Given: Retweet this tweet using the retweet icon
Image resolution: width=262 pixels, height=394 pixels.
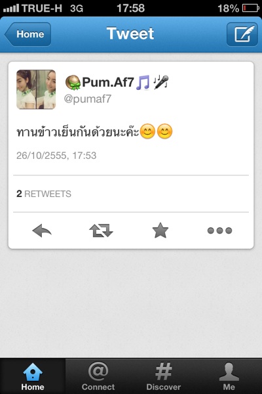Looking at the screenshot, I should pyautogui.click(x=102, y=230).
